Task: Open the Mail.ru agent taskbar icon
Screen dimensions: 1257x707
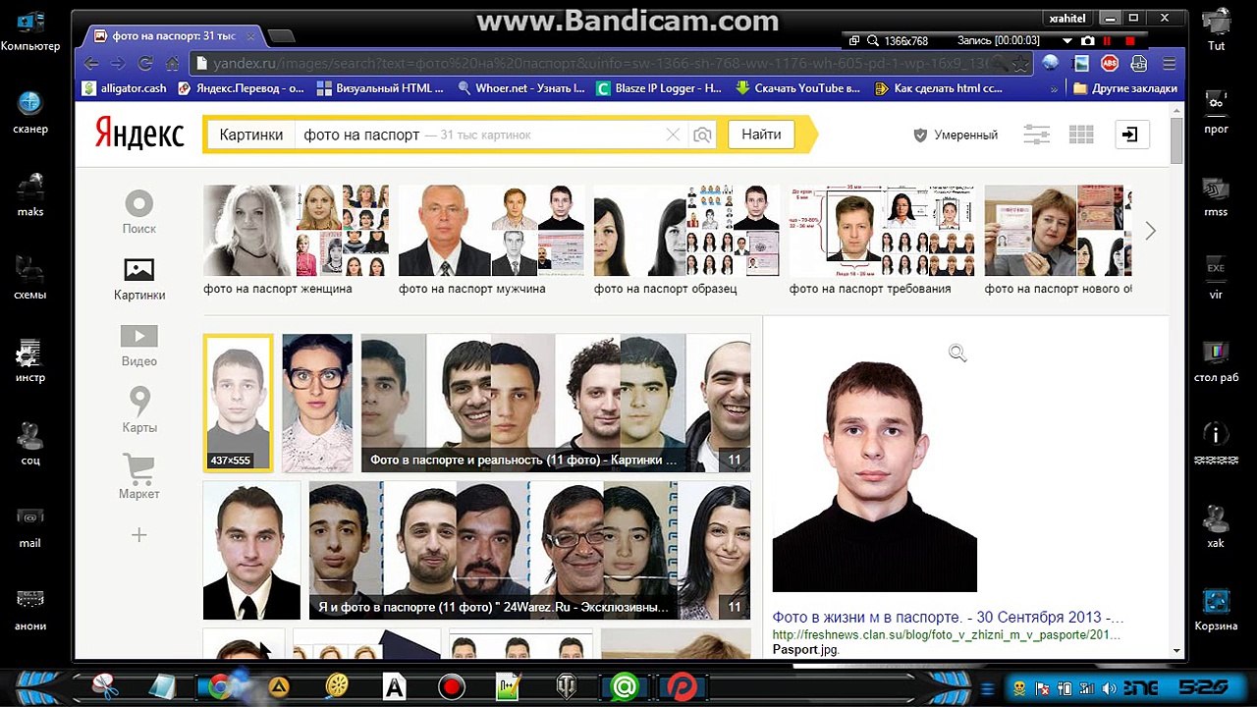Action: (x=624, y=686)
